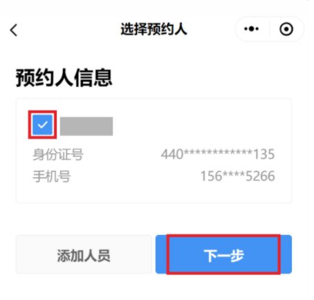The width and height of the screenshot is (314, 300).
Task: Click the 添加人员 button
Action: [x=84, y=254]
